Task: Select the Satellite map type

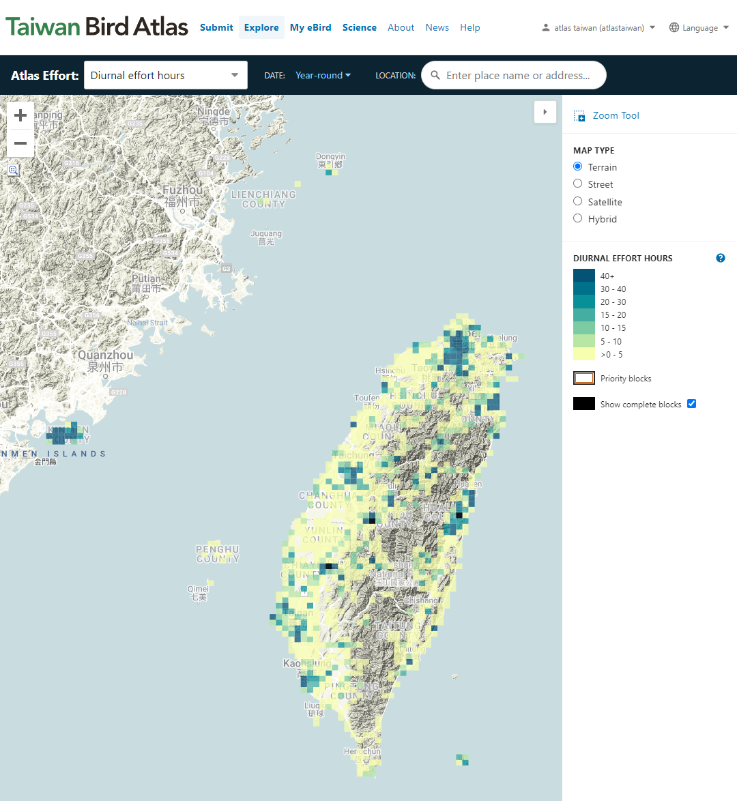Action: point(577,201)
